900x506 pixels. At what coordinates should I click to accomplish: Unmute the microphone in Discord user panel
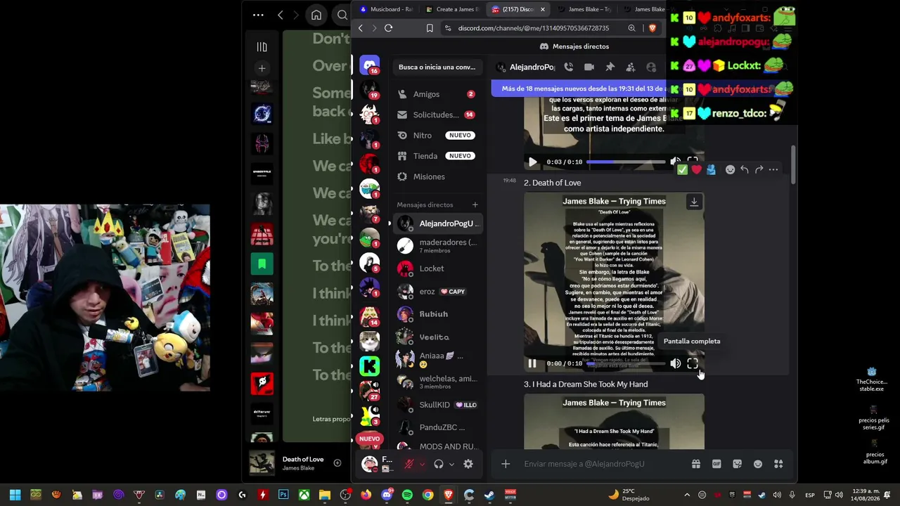point(409,464)
